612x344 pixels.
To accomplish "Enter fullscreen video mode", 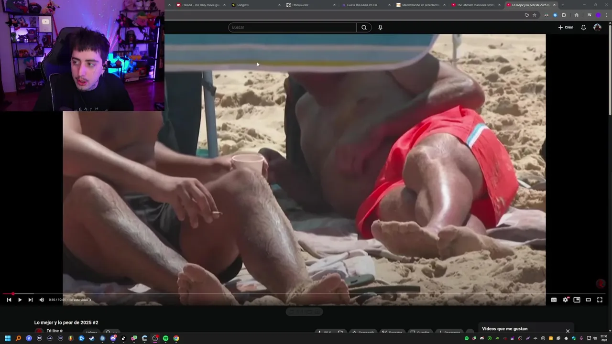I will click(600, 300).
